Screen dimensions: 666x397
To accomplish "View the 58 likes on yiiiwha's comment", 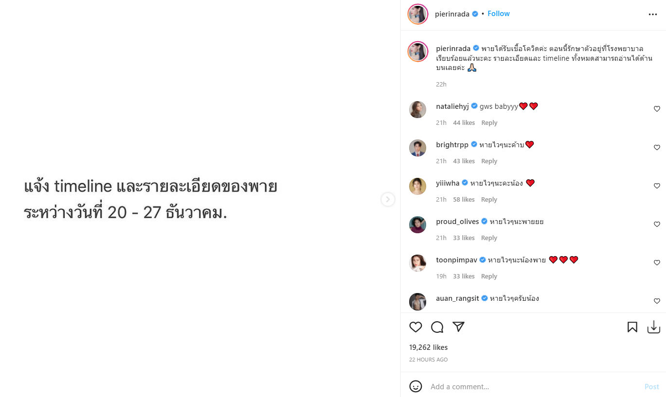I will (x=464, y=199).
